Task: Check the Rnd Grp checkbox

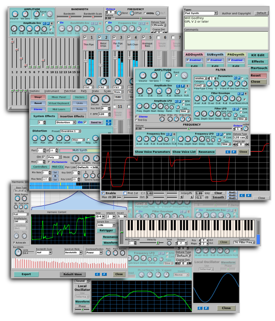Action: (x=136, y=120)
